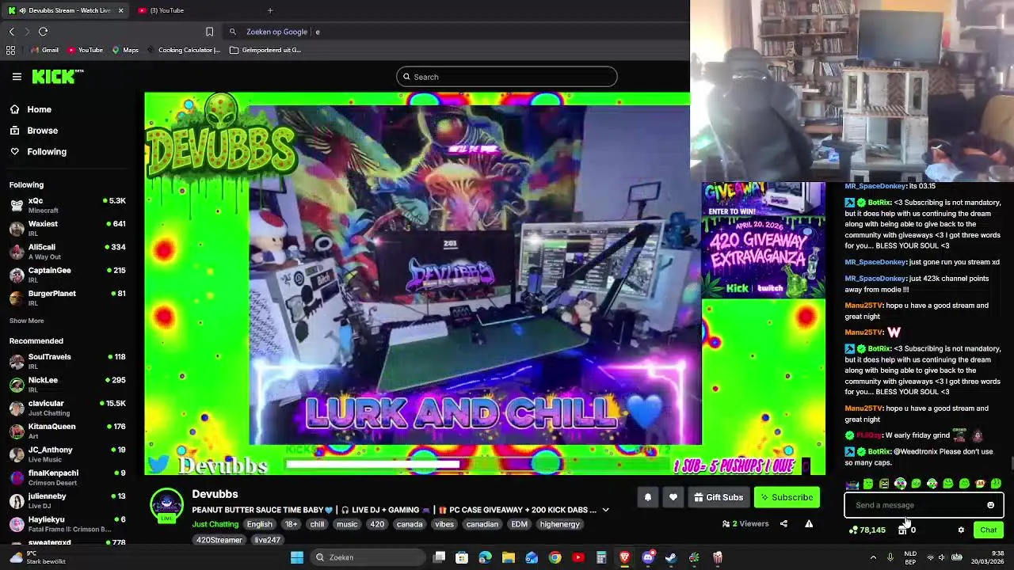Image resolution: width=1014 pixels, height=570 pixels.
Task: Open the gift box icon in chat footer
Action: 902,530
